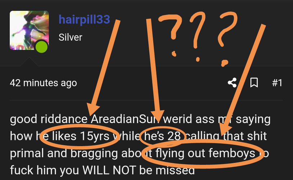Viewport: 293px width, 180px height.
Task: Open post number #1 permalink
Action: click(x=277, y=83)
